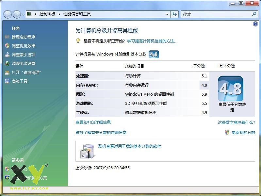Focus the 搜索 search box

point(216,14)
